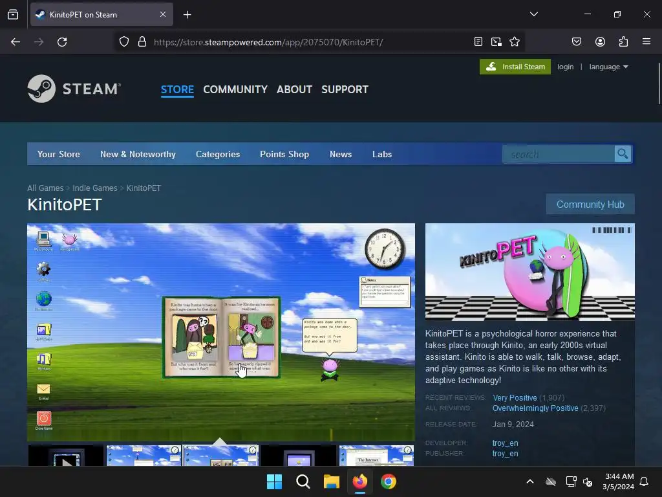Click the page vertical scrollbar
662x497 pixels.
[x=659, y=83]
